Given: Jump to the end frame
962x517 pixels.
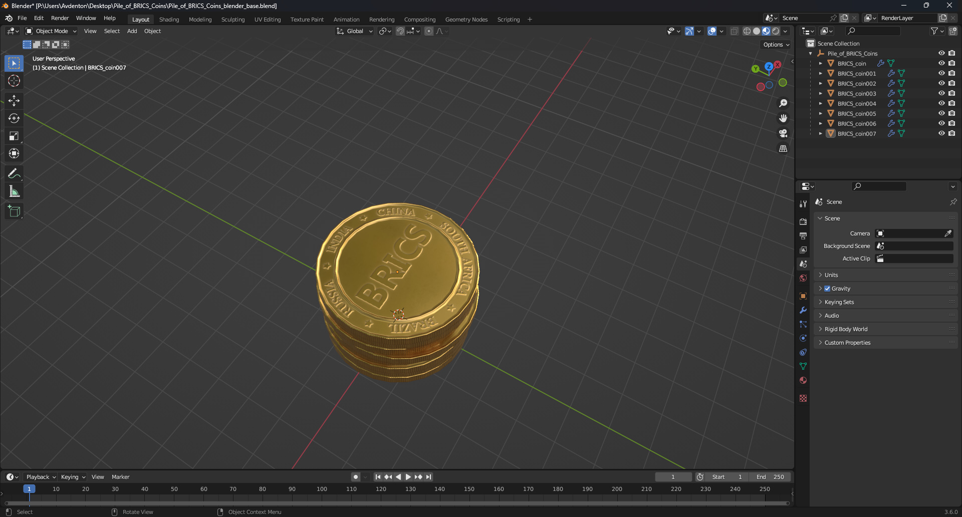Looking at the screenshot, I should coord(428,477).
